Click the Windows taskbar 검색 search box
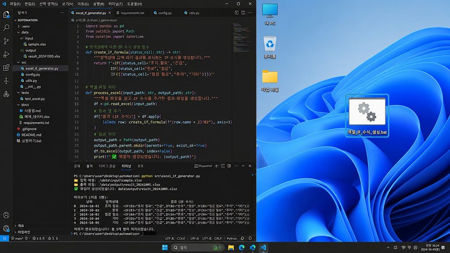Screen dimensions: 450x253 (197, 248)
